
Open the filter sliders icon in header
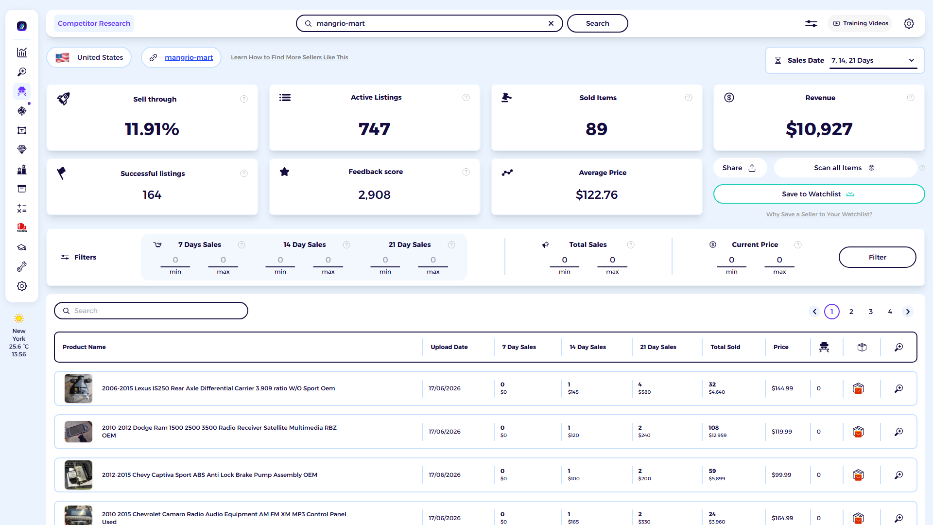(x=811, y=23)
